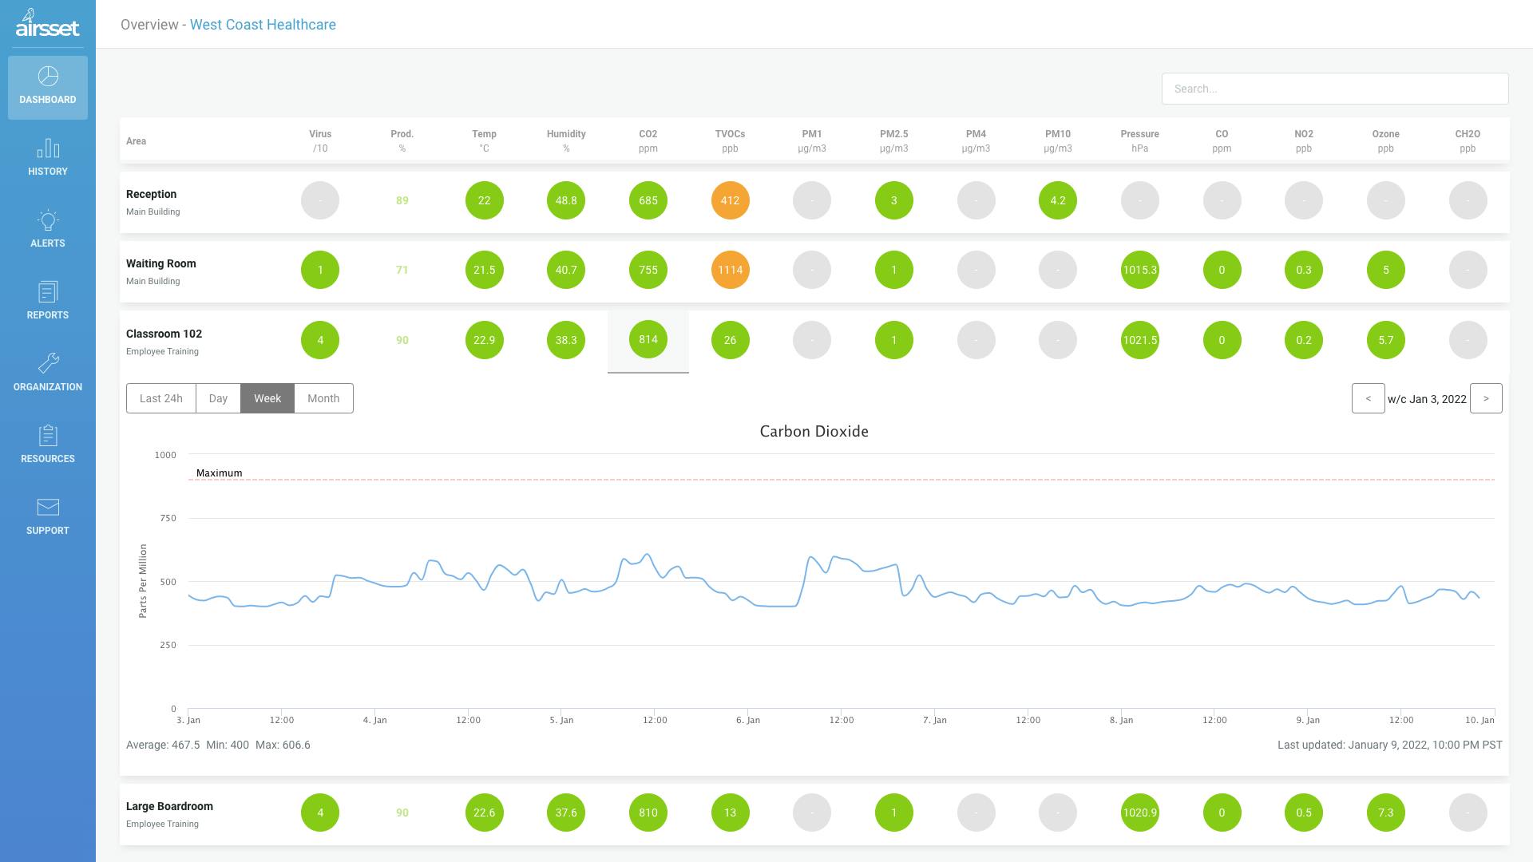
Task: Go to next week with right arrow
Action: 1486,398
